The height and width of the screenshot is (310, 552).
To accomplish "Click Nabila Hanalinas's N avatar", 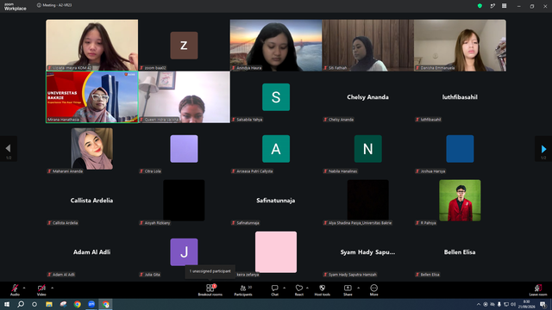I will tap(368, 149).
